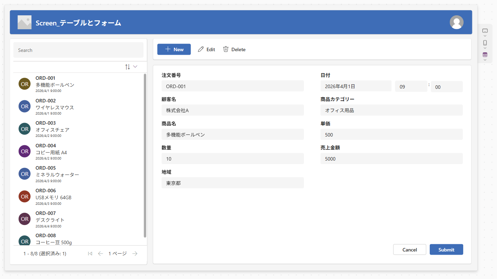The image size is (497, 279).
Task: Select the phone layout preview icon
Action: pyautogui.click(x=485, y=43)
